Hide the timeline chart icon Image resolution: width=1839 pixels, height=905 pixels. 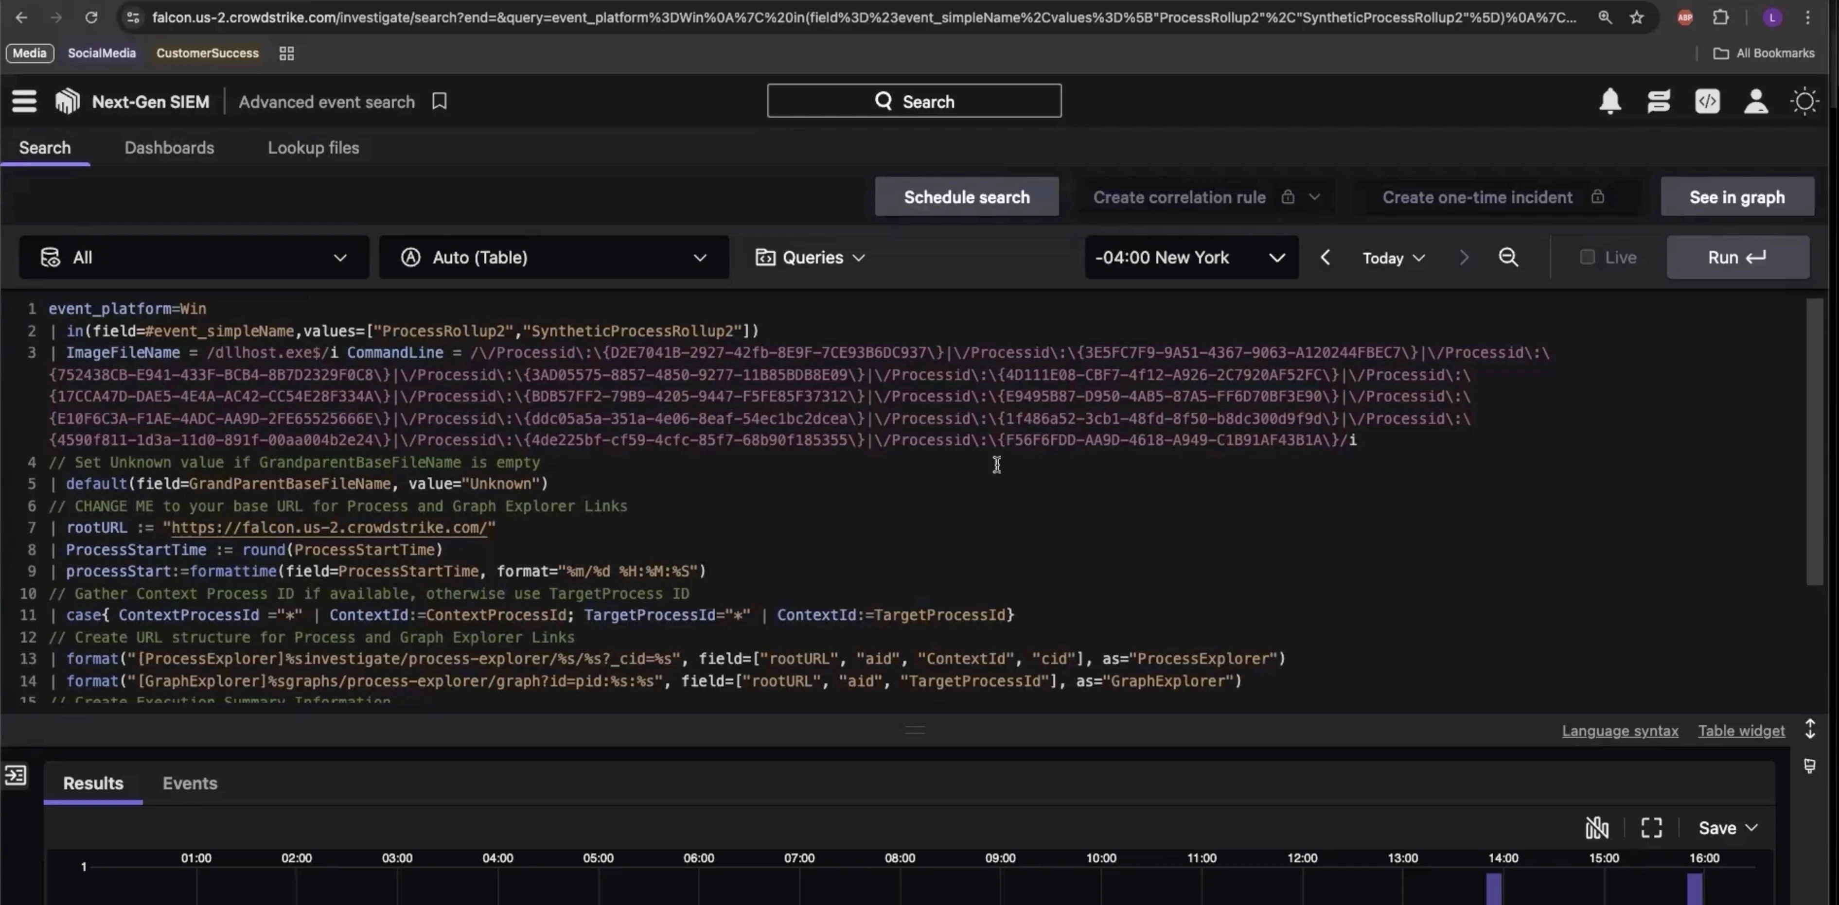tap(1597, 828)
